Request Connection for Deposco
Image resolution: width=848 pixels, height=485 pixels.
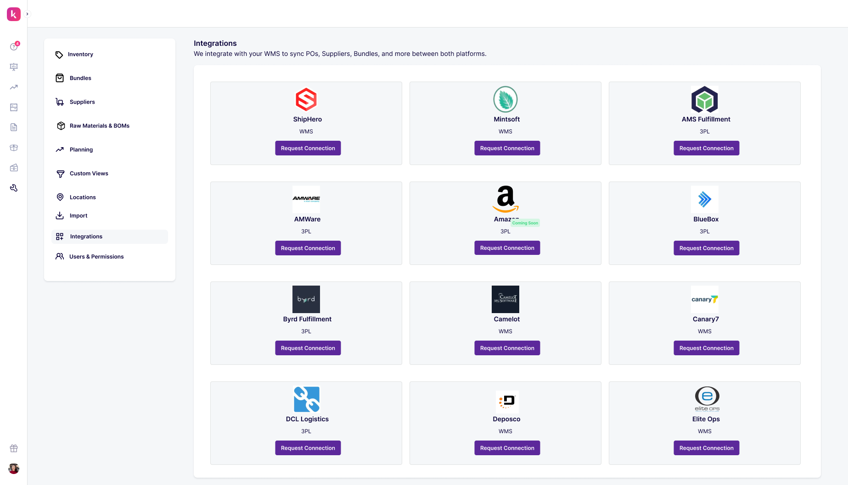[507, 448]
